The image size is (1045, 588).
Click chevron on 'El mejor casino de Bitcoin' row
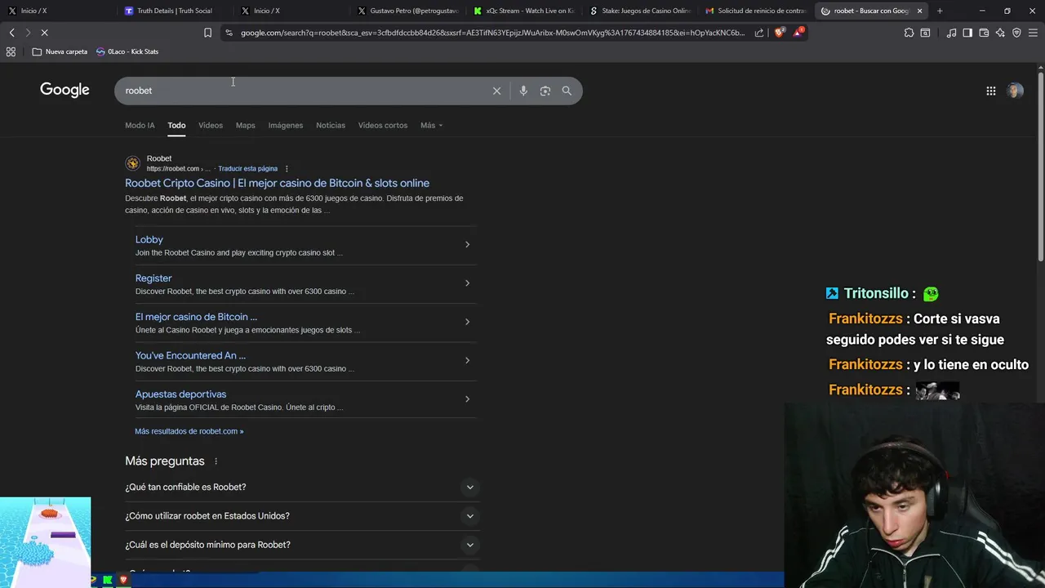(467, 322)
